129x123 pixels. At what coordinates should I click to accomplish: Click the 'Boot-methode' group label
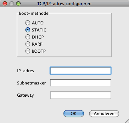[x=34, y=13]
